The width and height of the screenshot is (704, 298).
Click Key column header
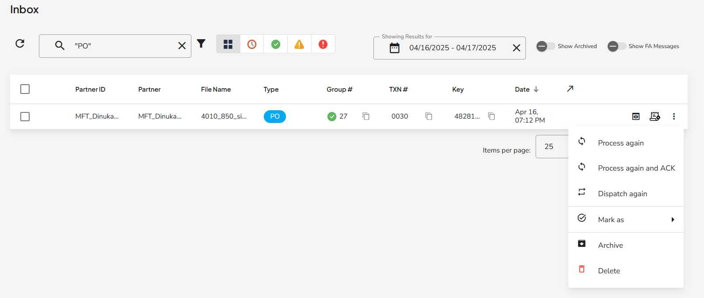(458, 89)
